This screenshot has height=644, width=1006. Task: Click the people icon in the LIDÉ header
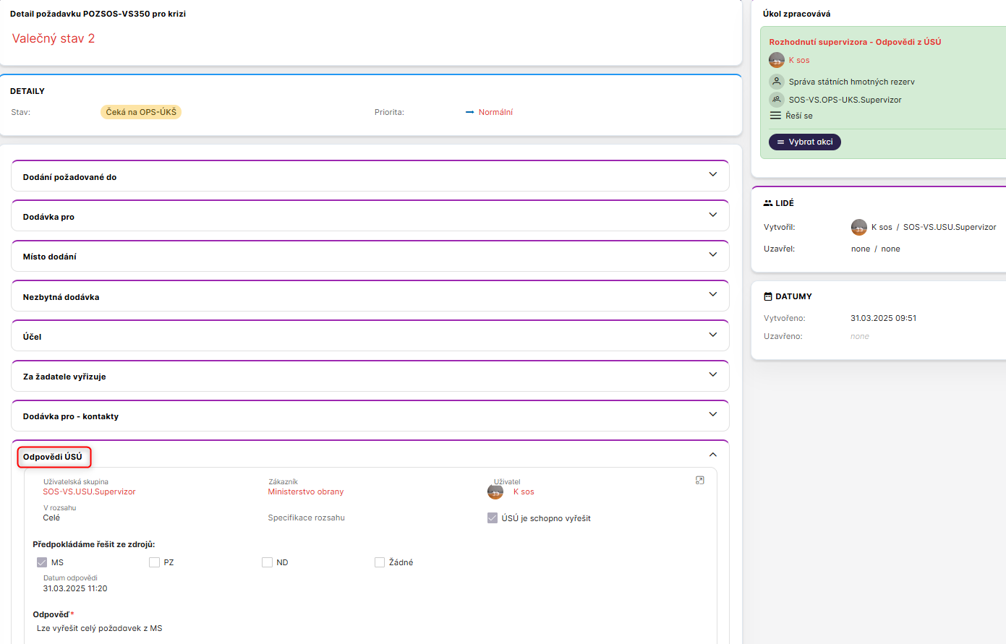(768, 203)
